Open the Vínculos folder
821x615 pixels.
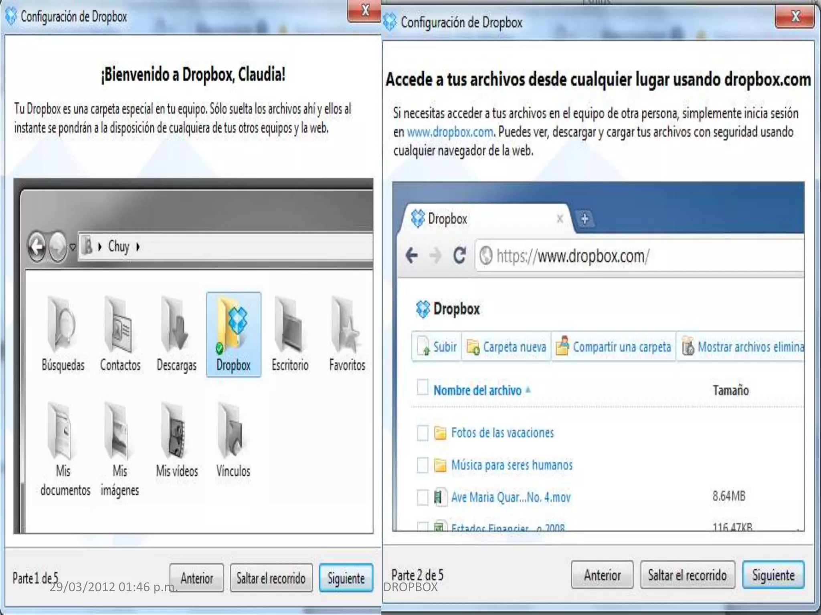[x=233, y=440]
